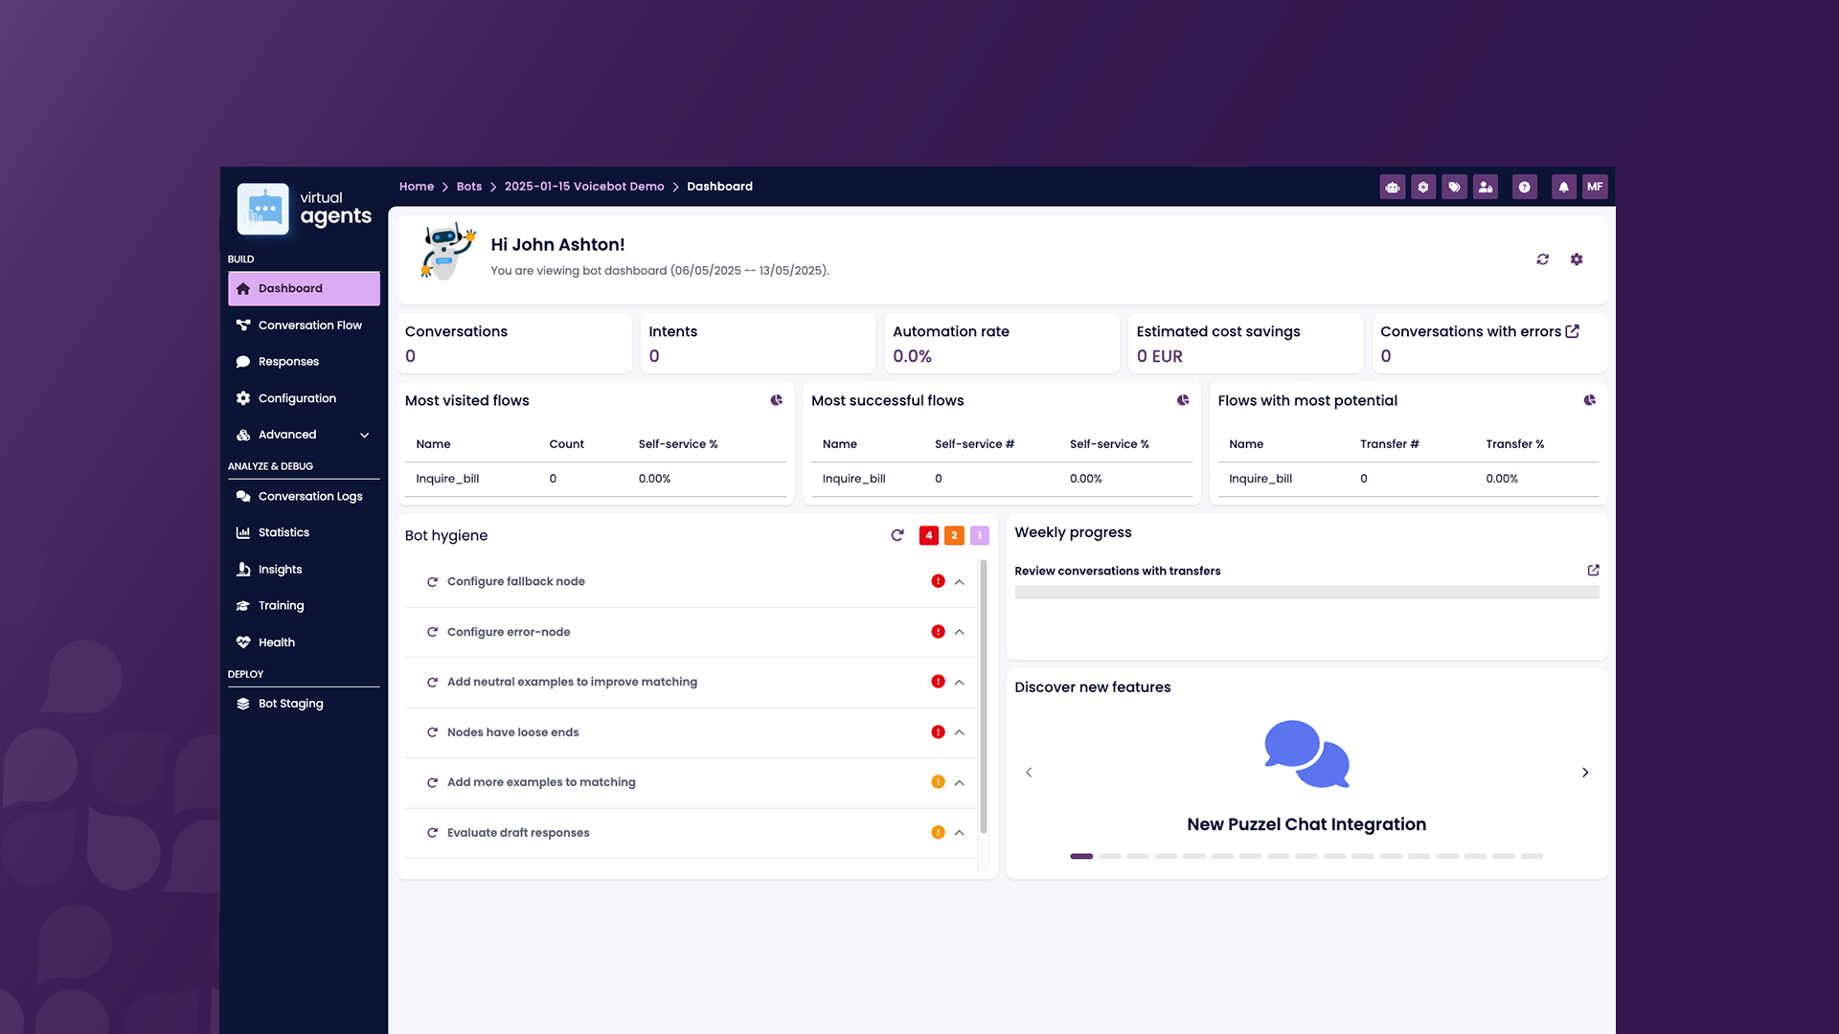Toggle the red 4 hygiene filter badge

click(928, 535)
